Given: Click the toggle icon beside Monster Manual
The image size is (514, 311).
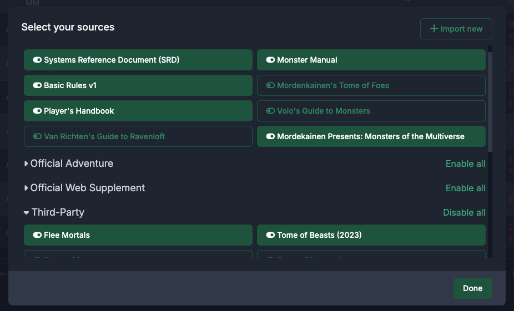Looking at the screenshot, I should coord(270,60).
